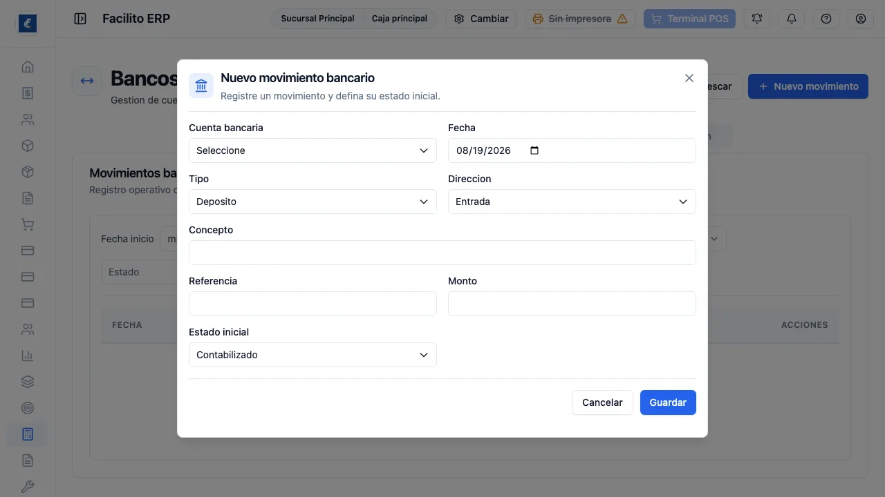Click the Cancelar button
885x497 pixels.
coord(602,402)
